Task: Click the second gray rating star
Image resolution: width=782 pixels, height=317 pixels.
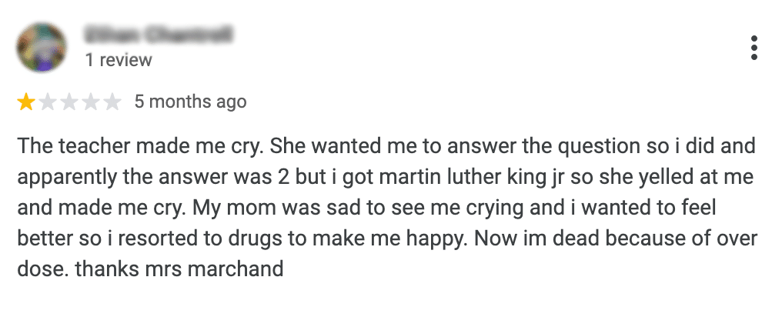Action: [x=48, y=102]
